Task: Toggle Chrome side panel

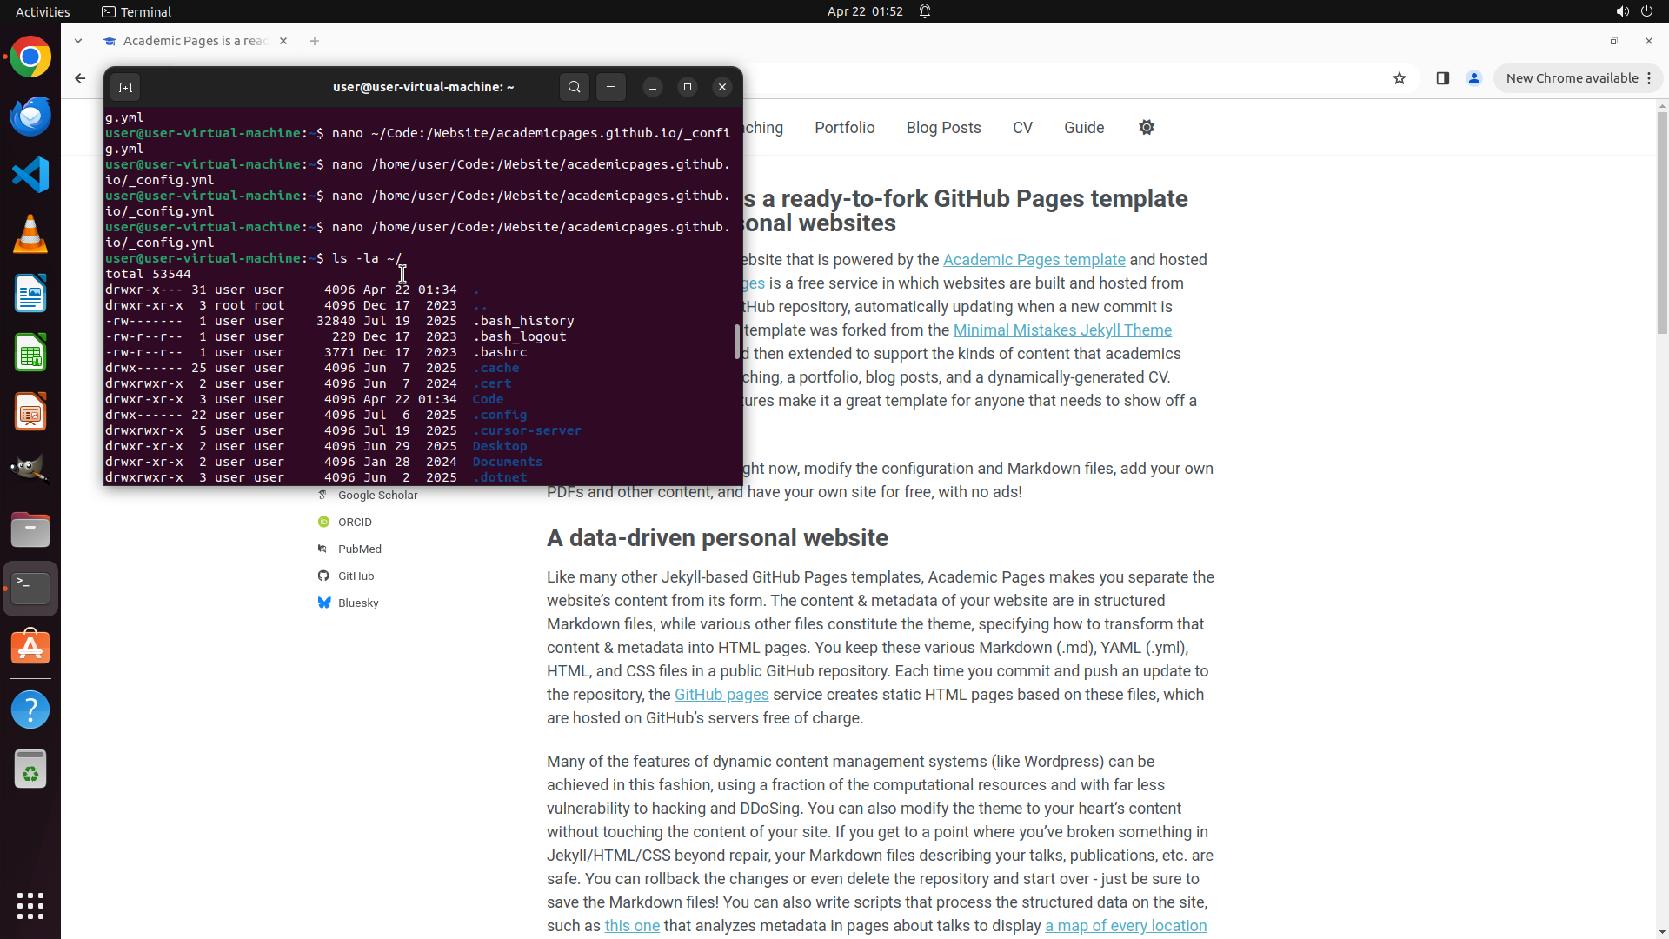Action: pyautogui.click(x=1443, y=78)
